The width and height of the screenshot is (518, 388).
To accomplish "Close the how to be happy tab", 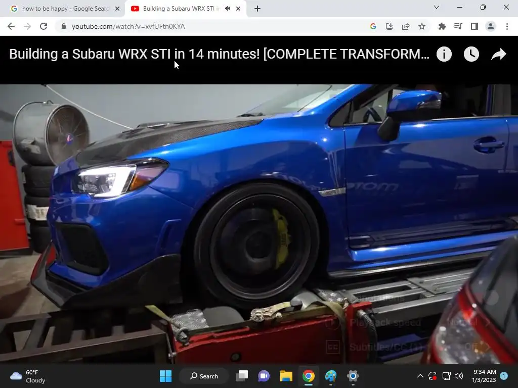I will point(117,9).
